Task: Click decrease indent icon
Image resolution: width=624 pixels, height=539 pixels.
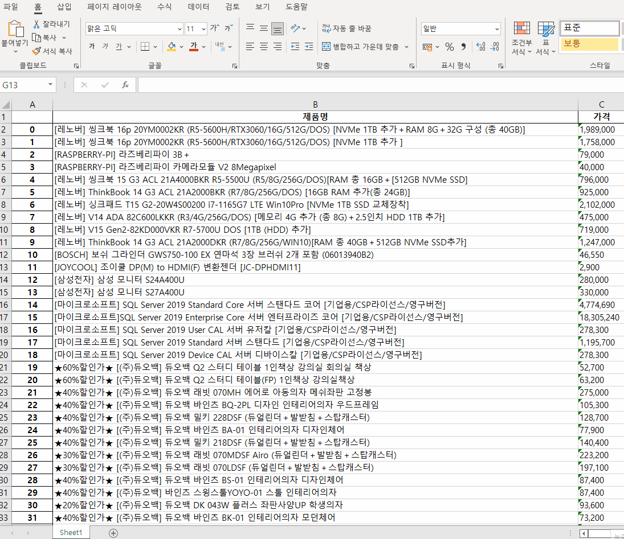Action: pyautogui.click(x=295, y=47)
